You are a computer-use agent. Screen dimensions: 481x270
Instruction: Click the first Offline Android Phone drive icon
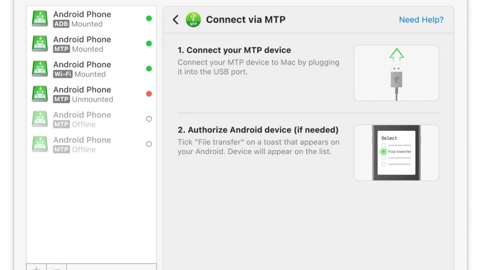(40, 119)
